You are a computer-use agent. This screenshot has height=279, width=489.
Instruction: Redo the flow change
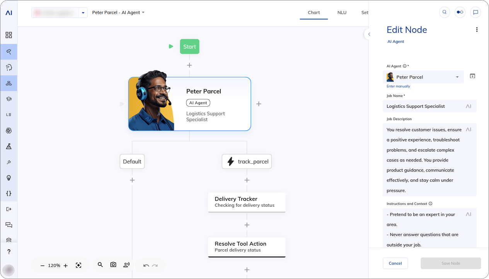point(155,265)
